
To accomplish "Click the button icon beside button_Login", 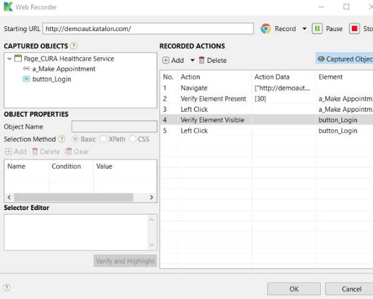I will (x=26, y=79).
